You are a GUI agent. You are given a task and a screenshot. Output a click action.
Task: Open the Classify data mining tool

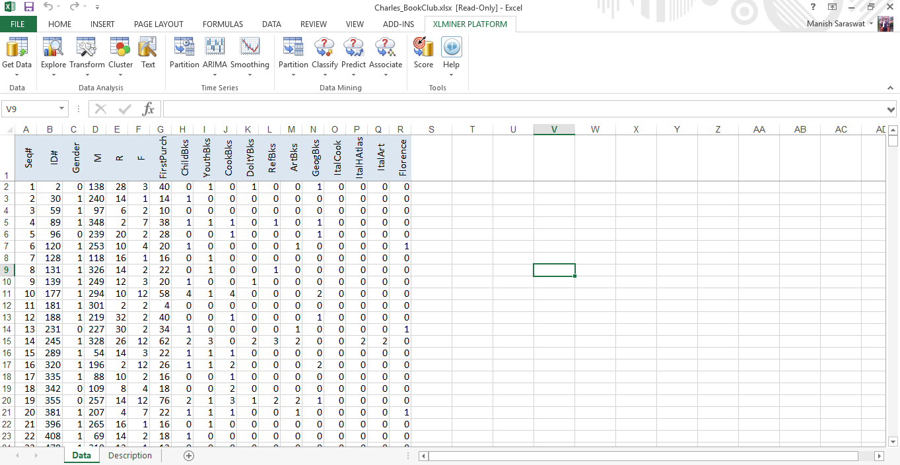tap(324, 48)
